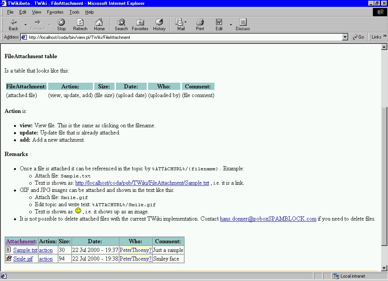Refresh the current page
The width and height of the screenshot is (388, 281).
pos(80,25)
